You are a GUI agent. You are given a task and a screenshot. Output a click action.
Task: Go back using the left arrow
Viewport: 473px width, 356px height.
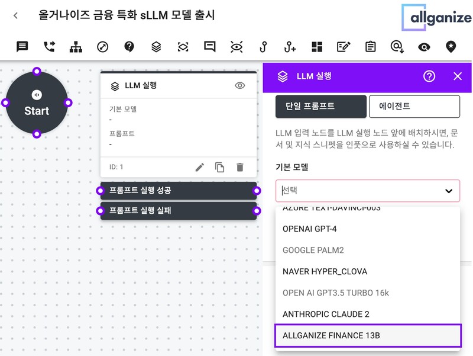(x=16, y=15)
